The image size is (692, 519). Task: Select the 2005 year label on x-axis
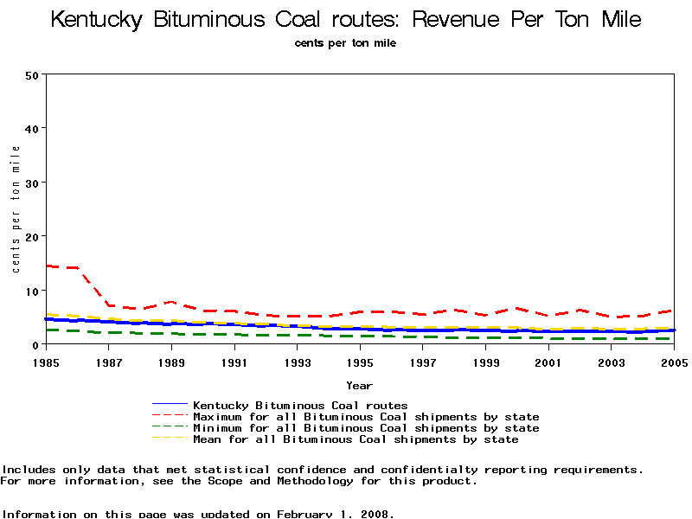[674, 362]
